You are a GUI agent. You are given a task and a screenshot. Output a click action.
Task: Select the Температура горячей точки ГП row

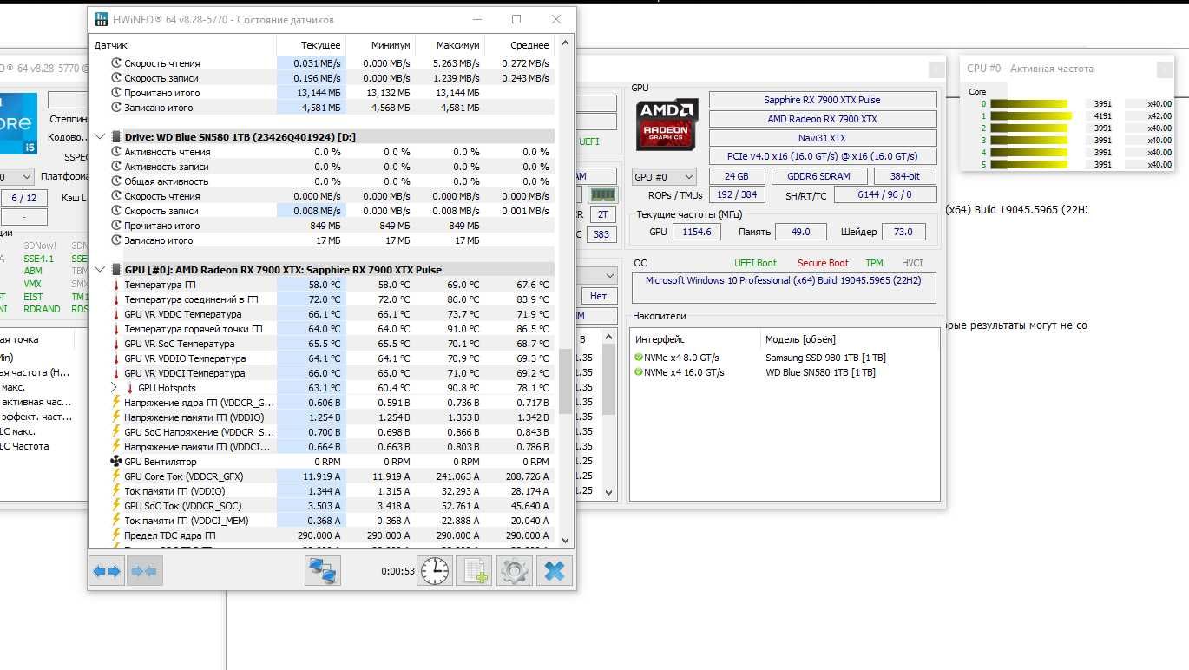coord(322,329)
